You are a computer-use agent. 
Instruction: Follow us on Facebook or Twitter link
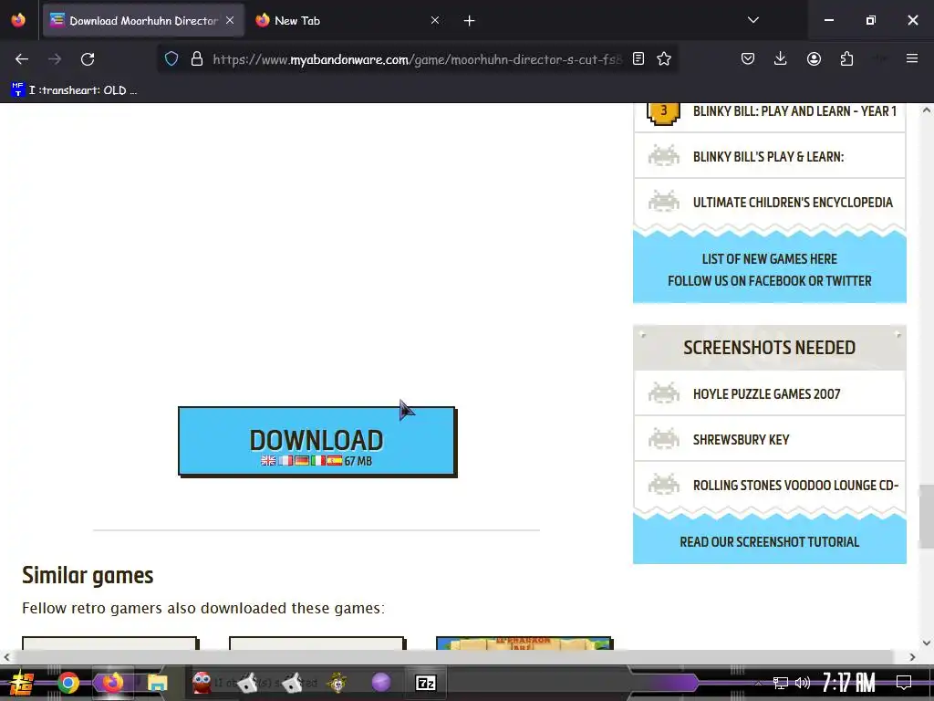[770, 281]
